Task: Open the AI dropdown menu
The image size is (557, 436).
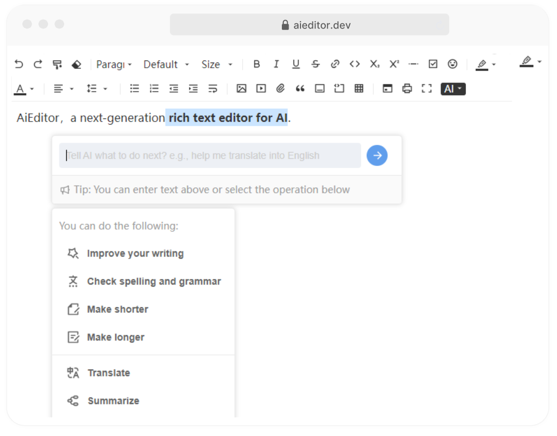Action: [453, 89]
